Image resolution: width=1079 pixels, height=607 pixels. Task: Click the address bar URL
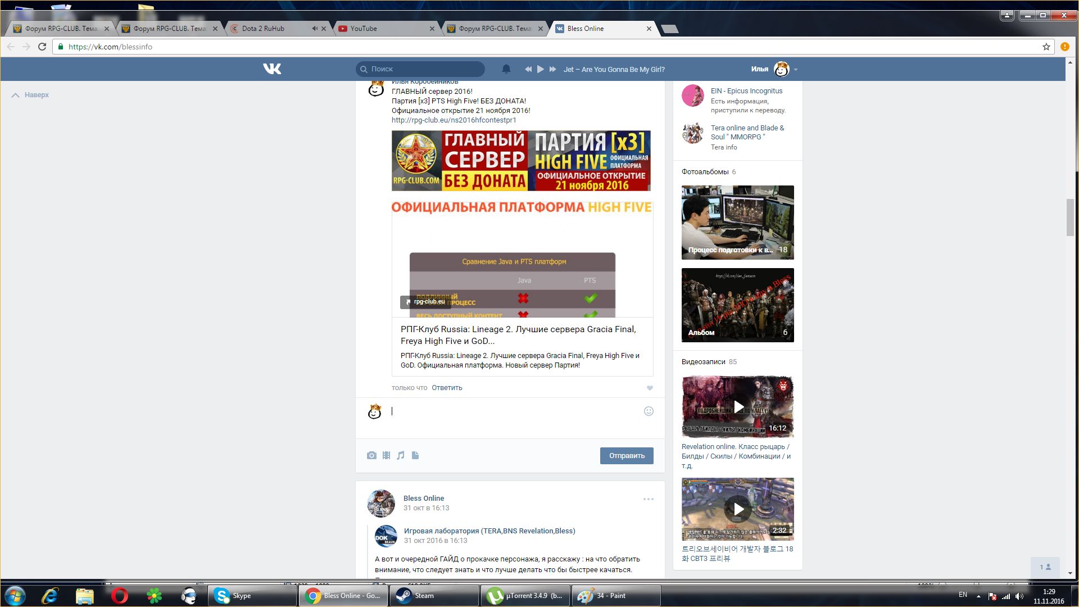click(110, 47)
